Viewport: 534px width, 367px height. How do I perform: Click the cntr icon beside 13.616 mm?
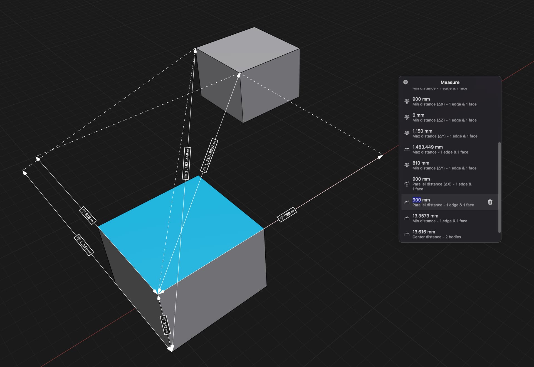click(407, 234)
